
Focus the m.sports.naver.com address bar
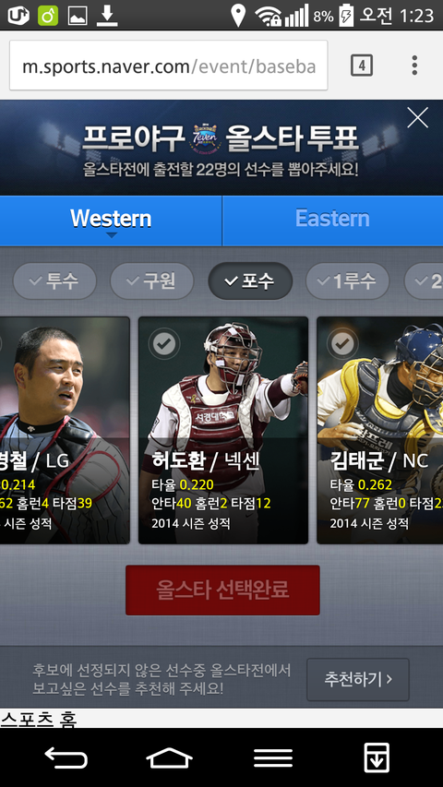(x=169, y=66)
